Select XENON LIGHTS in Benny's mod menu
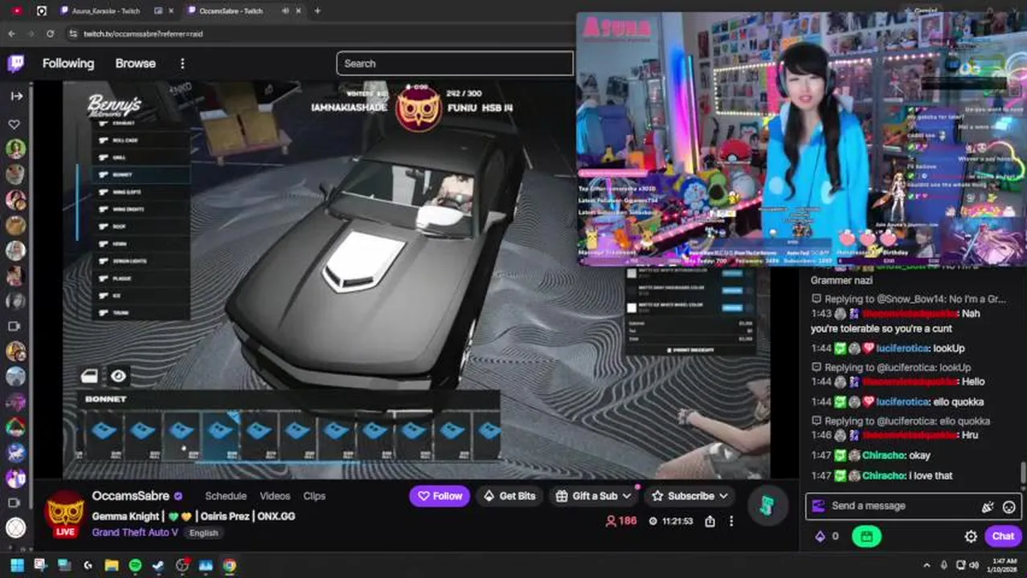Image resolution: width=1027 pixels, height=578 pixels. 141,261
